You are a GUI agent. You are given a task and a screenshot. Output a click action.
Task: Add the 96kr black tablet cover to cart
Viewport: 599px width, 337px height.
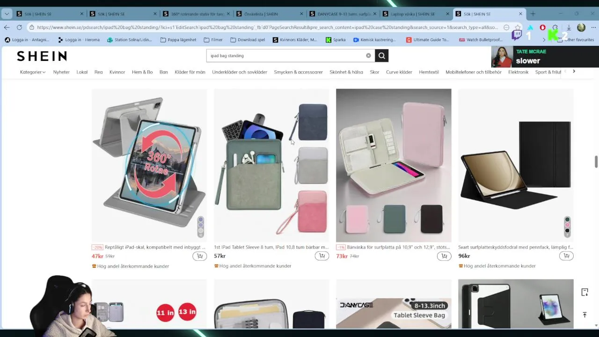[x=566, y=256]
